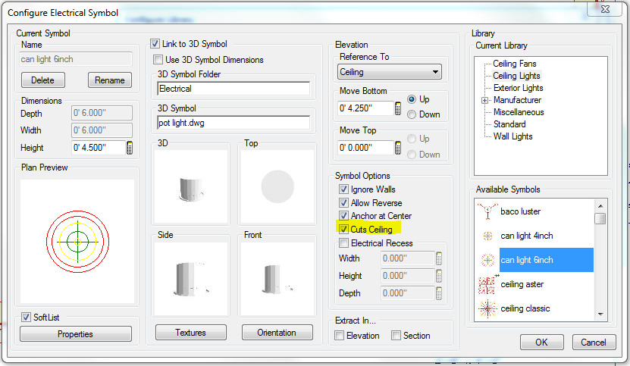The width and height of the screenshot is (630, 366).
Task: Select Miscellaneous in library tree
Action: pos(519,112)
